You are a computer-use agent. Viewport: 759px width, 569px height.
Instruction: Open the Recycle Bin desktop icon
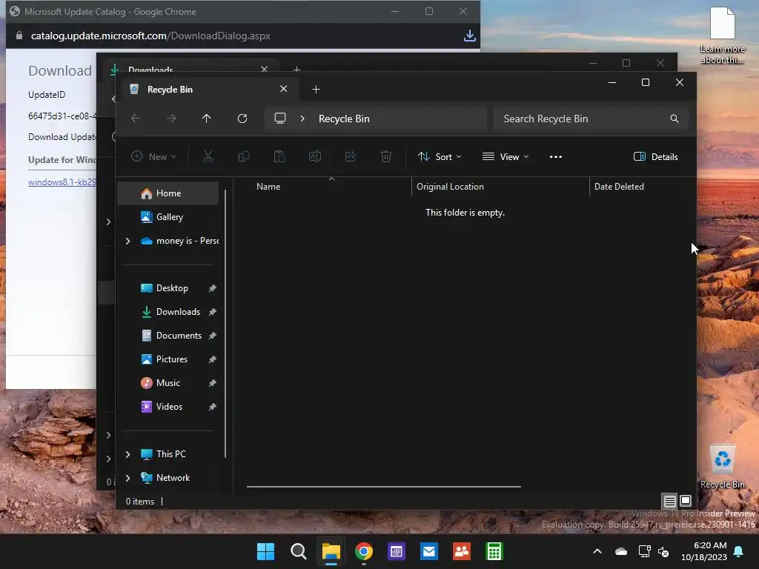click(722, 467)
